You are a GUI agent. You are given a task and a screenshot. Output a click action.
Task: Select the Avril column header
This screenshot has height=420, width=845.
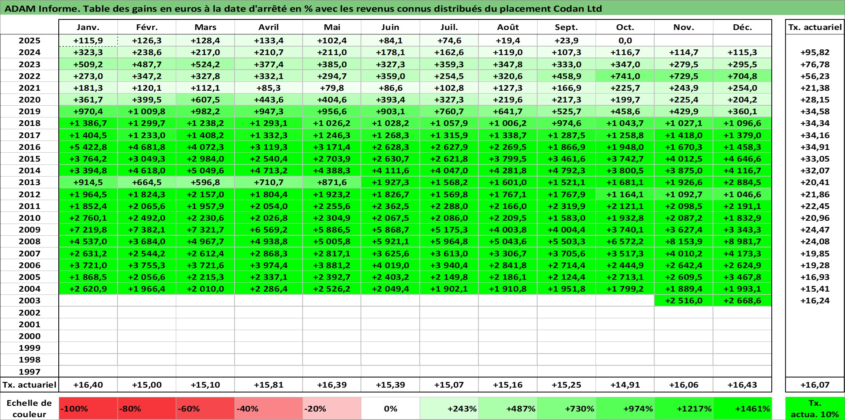269,27
